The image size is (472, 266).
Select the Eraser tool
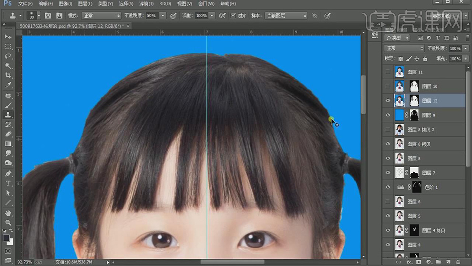click(x=8, y=134)
